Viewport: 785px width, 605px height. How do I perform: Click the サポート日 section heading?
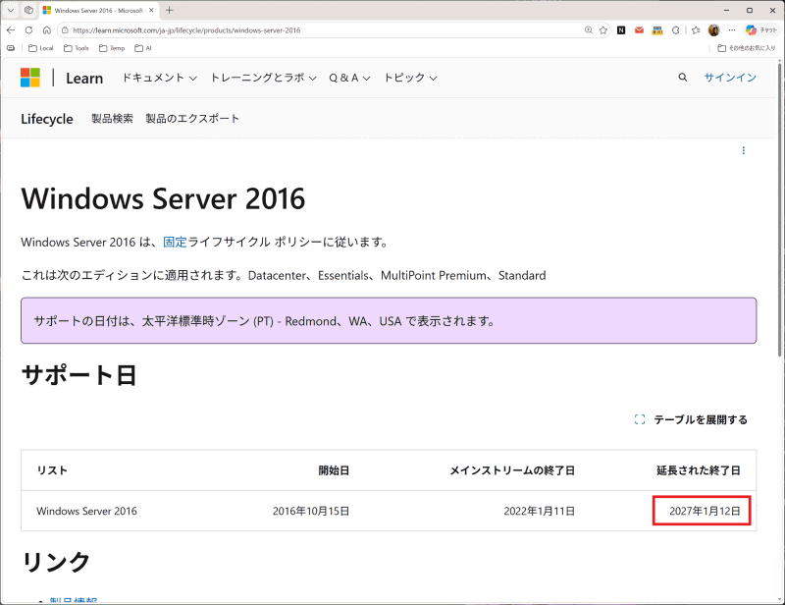(78, 375)
